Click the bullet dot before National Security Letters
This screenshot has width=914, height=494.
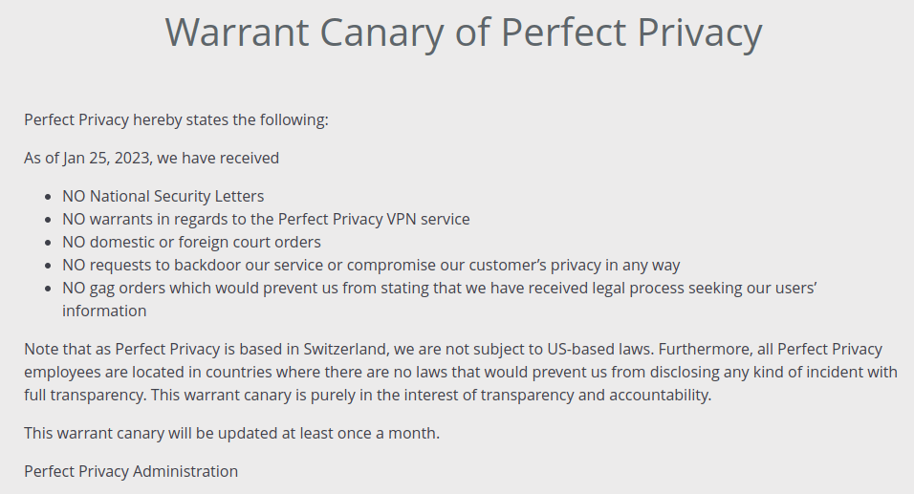49,197
